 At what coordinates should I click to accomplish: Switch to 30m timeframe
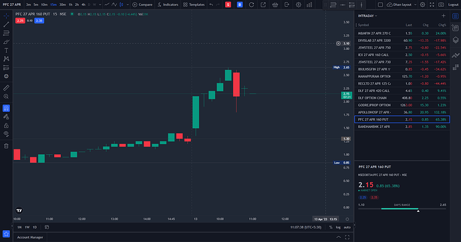63,5
